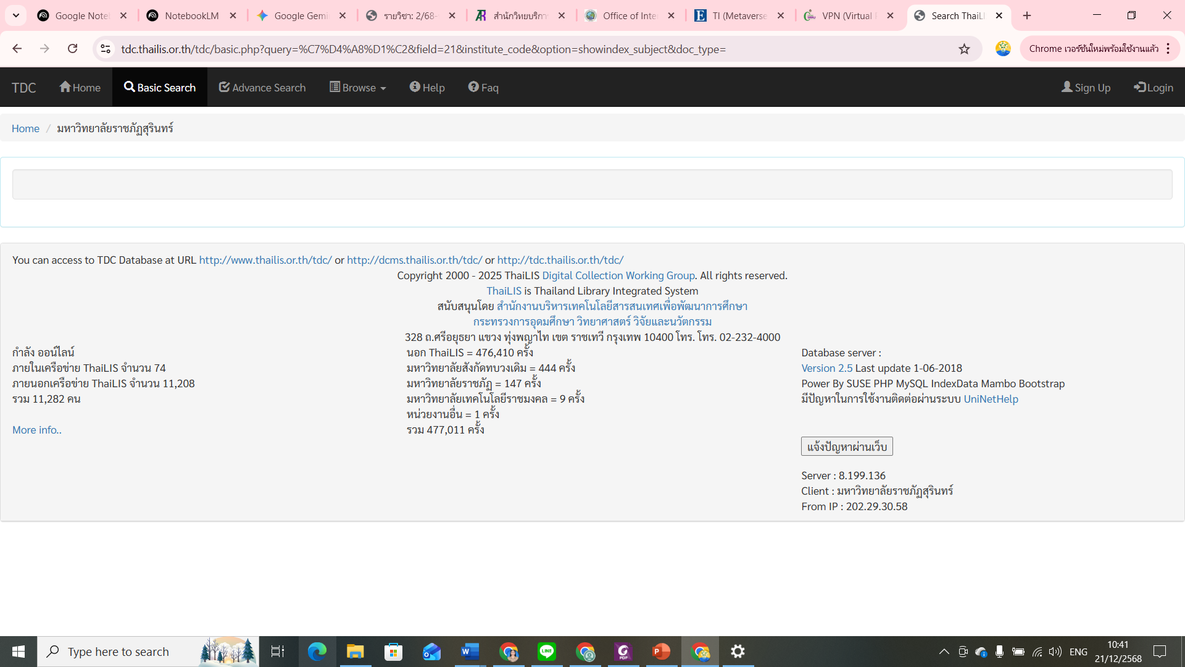
Task: Open the LINE app from the taskbar
Action: [x=547, y=652]
